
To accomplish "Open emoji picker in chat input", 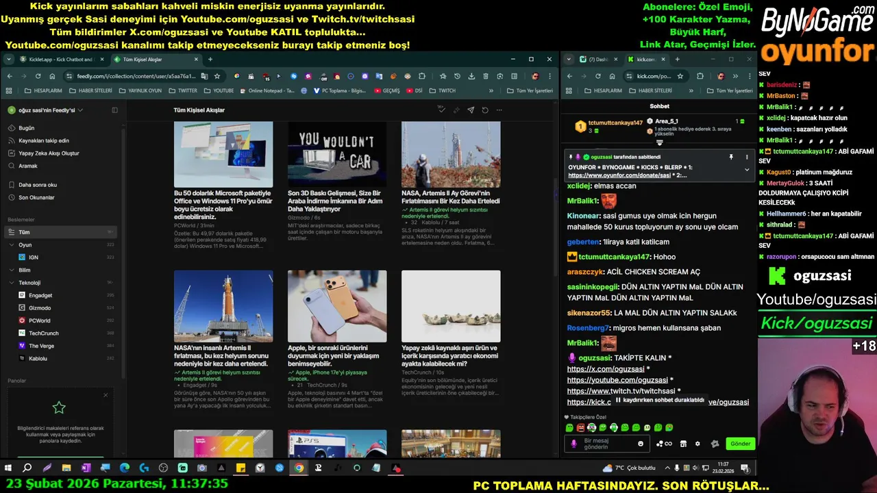I will (641, 444).
